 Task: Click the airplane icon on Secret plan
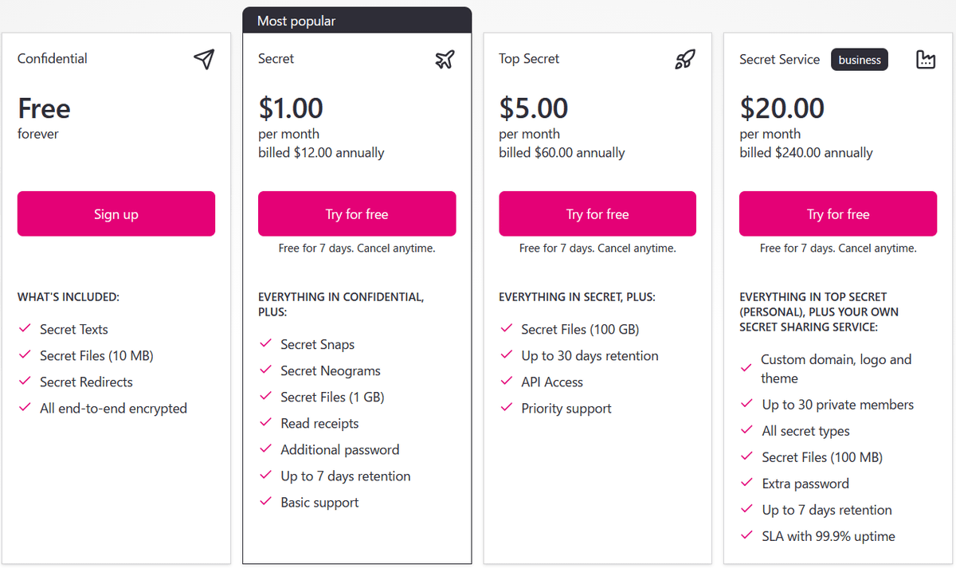click(x=445, y=59)
